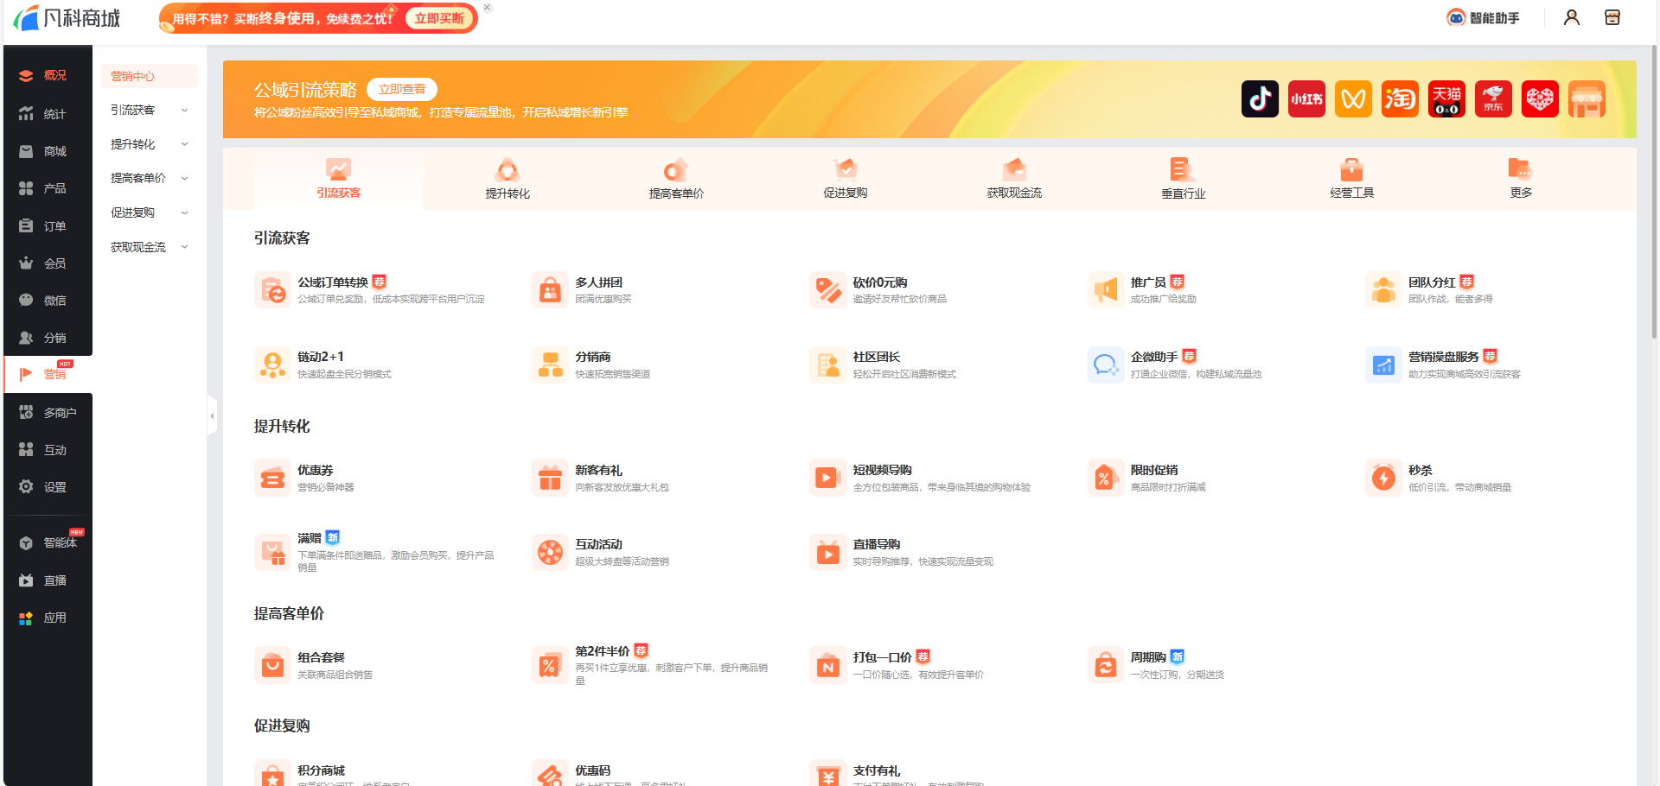1660x786 pixels.
Task: Open 团队分红 team dividend icon
Action: point(1383,290)
